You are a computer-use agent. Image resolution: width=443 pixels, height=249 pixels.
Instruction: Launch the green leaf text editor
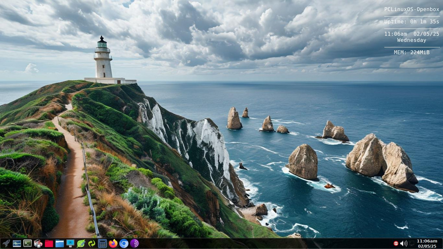(x=81, y=243)
